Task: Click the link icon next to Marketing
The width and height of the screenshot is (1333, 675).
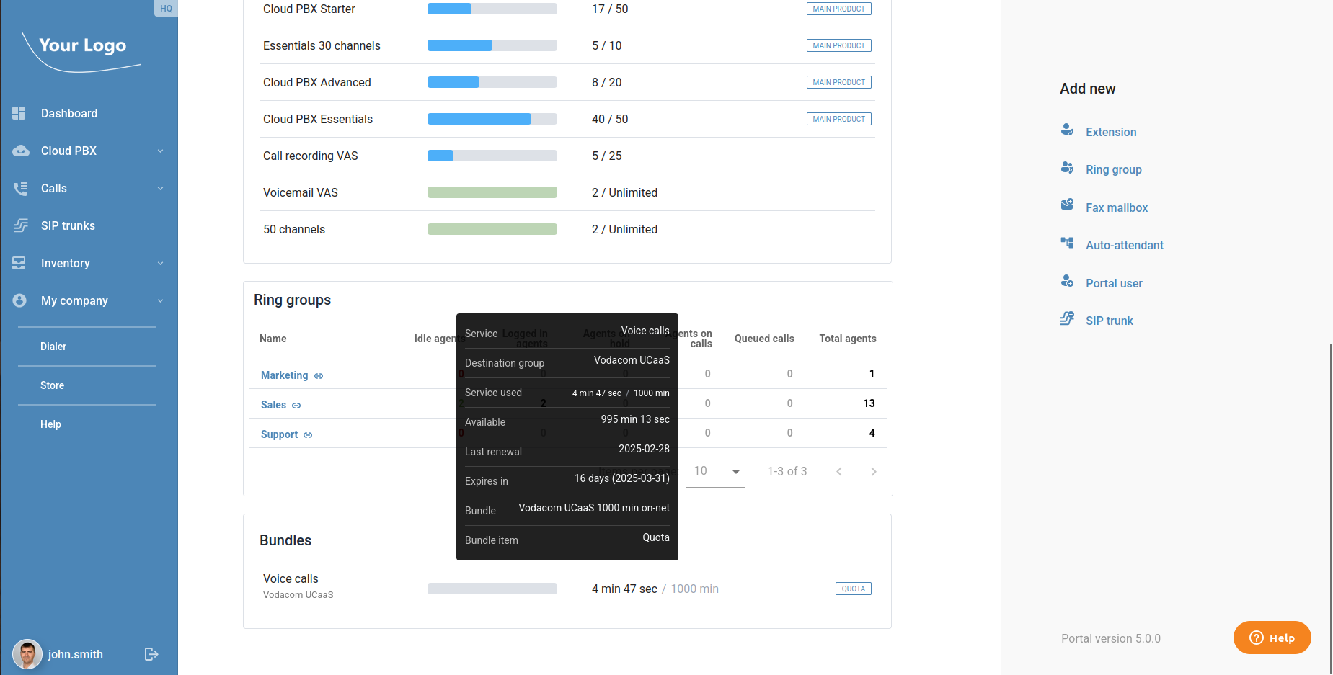Action: (319, 376)
